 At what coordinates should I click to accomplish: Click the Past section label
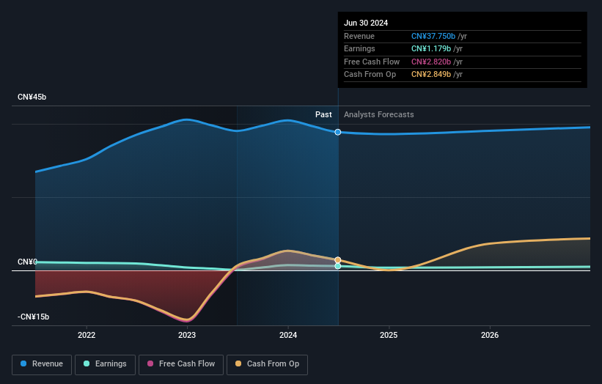point(323,114)
